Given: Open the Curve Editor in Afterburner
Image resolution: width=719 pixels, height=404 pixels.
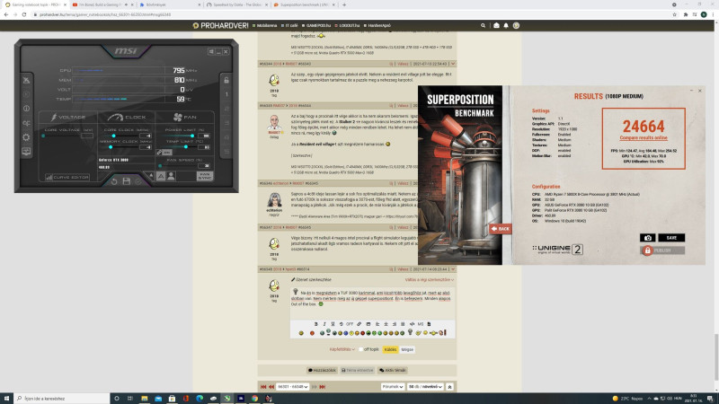Looking at the screenshot, I should (67, 177).
